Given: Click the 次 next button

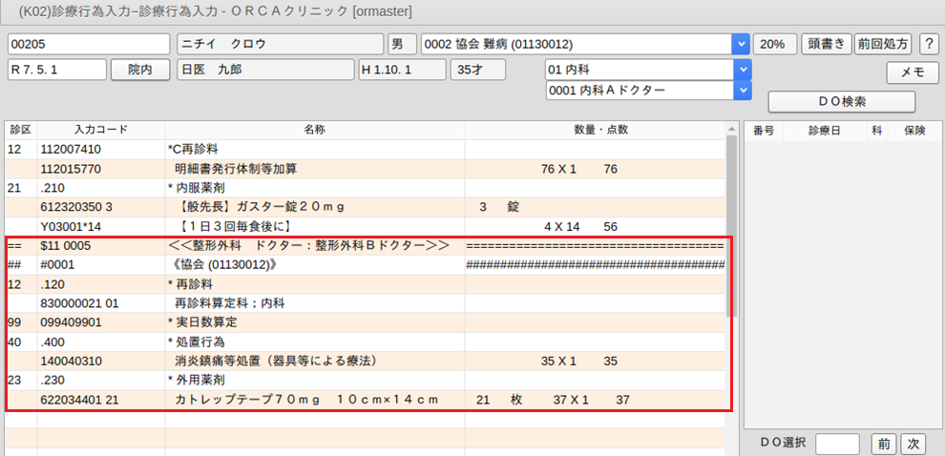Looking at the screenshot, I should [x=913, y=444].
